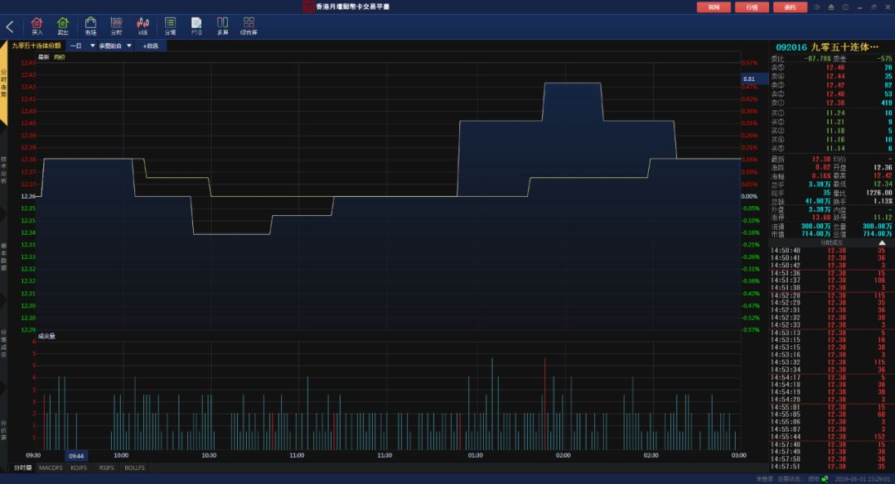Click the 官网 red button
The height and width of the screenshot is (484, 895).
(714, 7)
